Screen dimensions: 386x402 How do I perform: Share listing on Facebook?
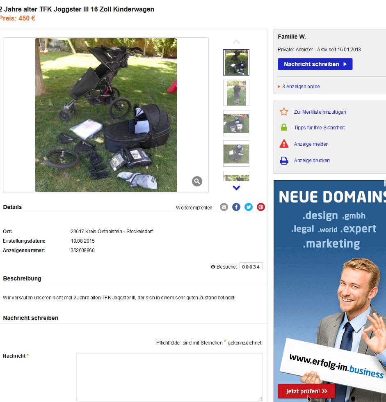[236, 207]
